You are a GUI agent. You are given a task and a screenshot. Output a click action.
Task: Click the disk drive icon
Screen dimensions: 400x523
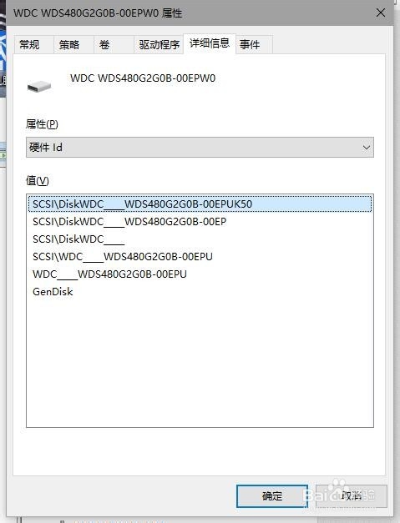coord(39,87)
